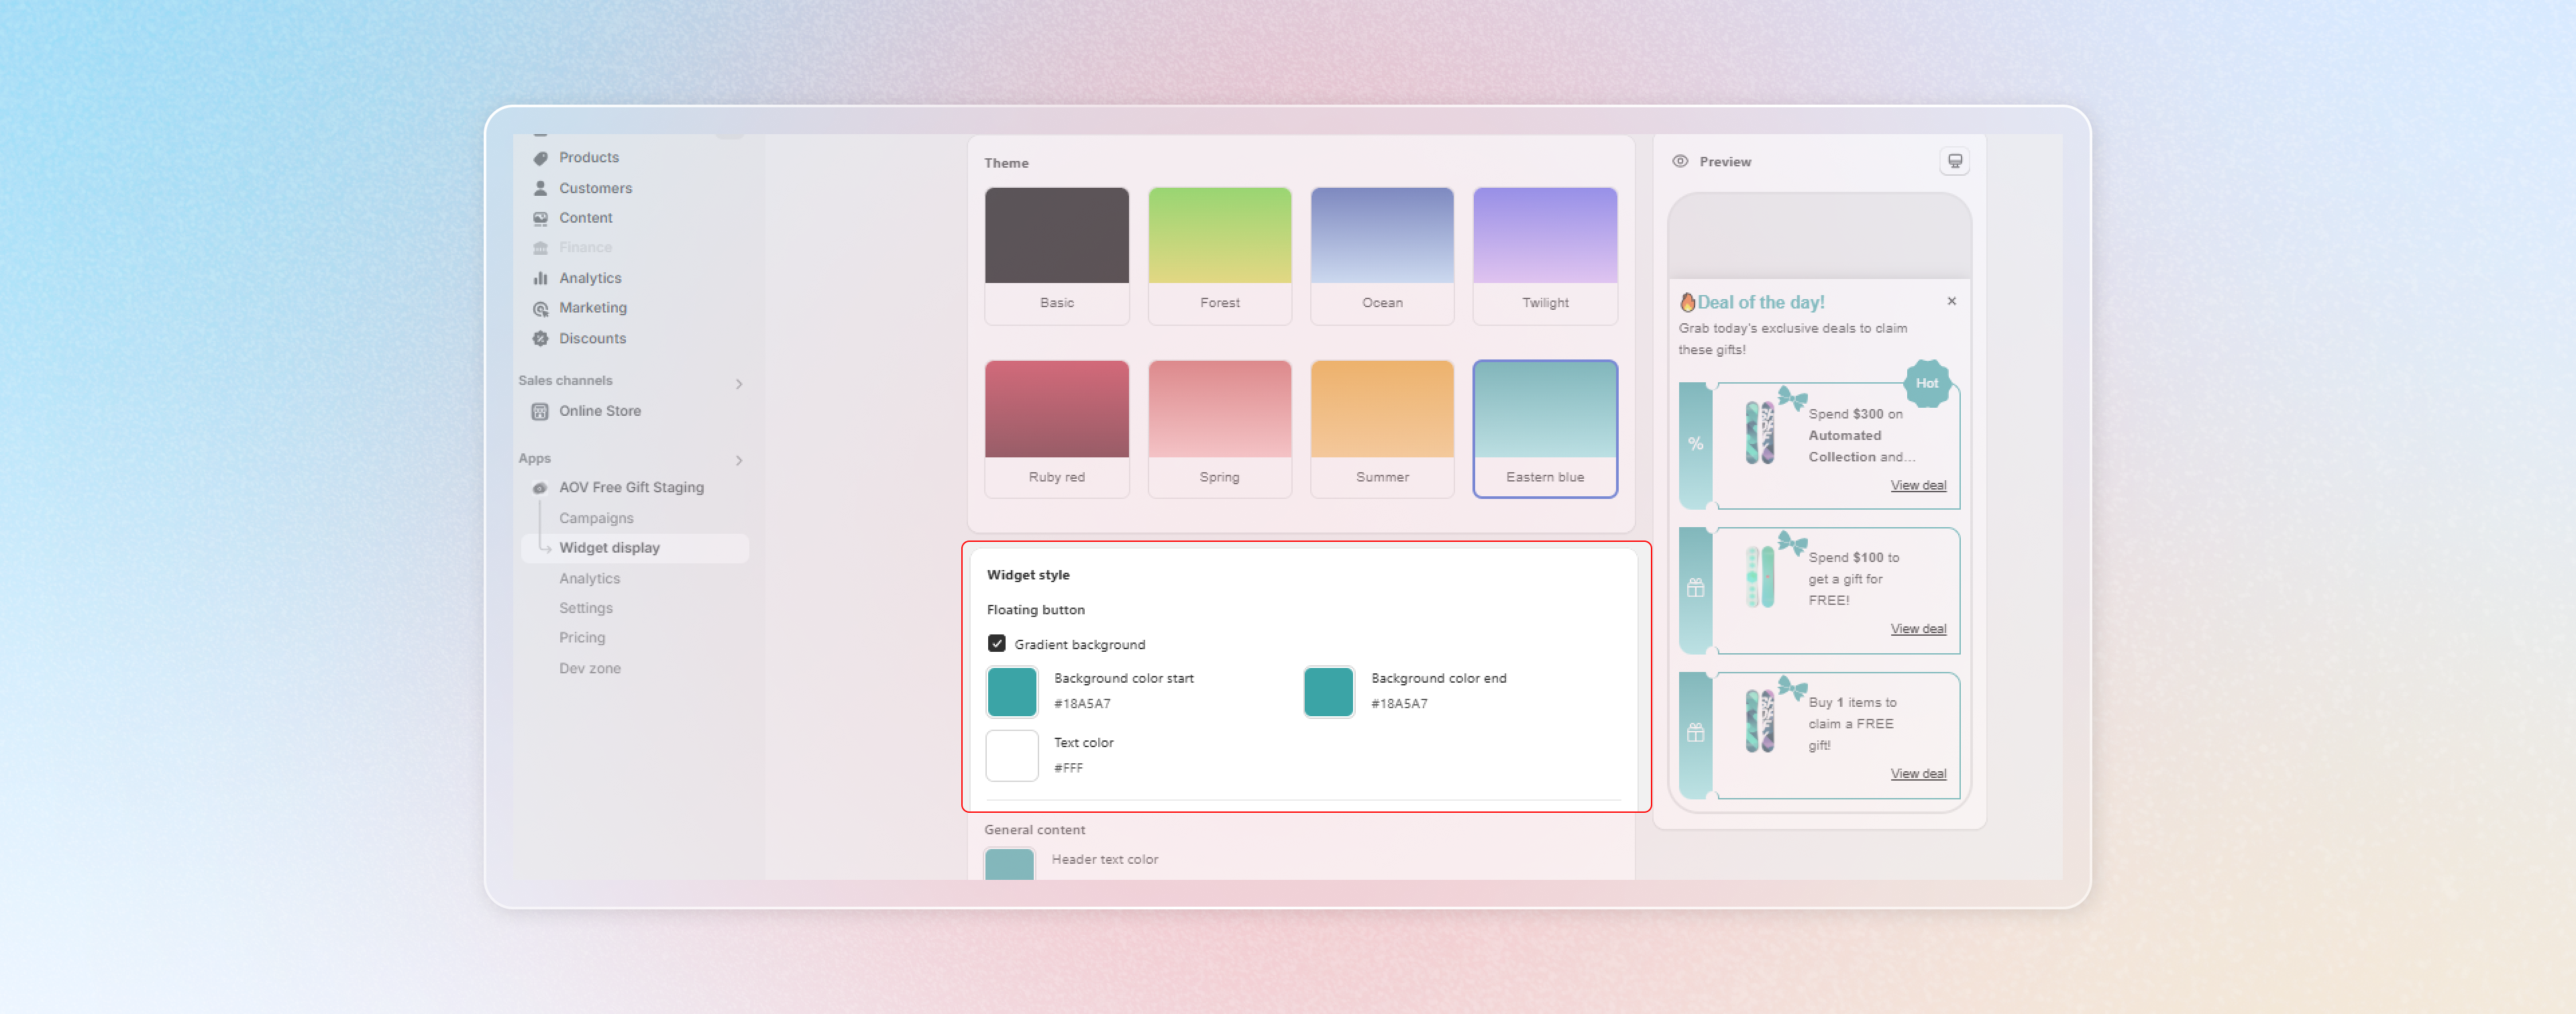Click the Discounts badge icon
The height and width of the screenshot is (1014, 2576).
point(540,338)
